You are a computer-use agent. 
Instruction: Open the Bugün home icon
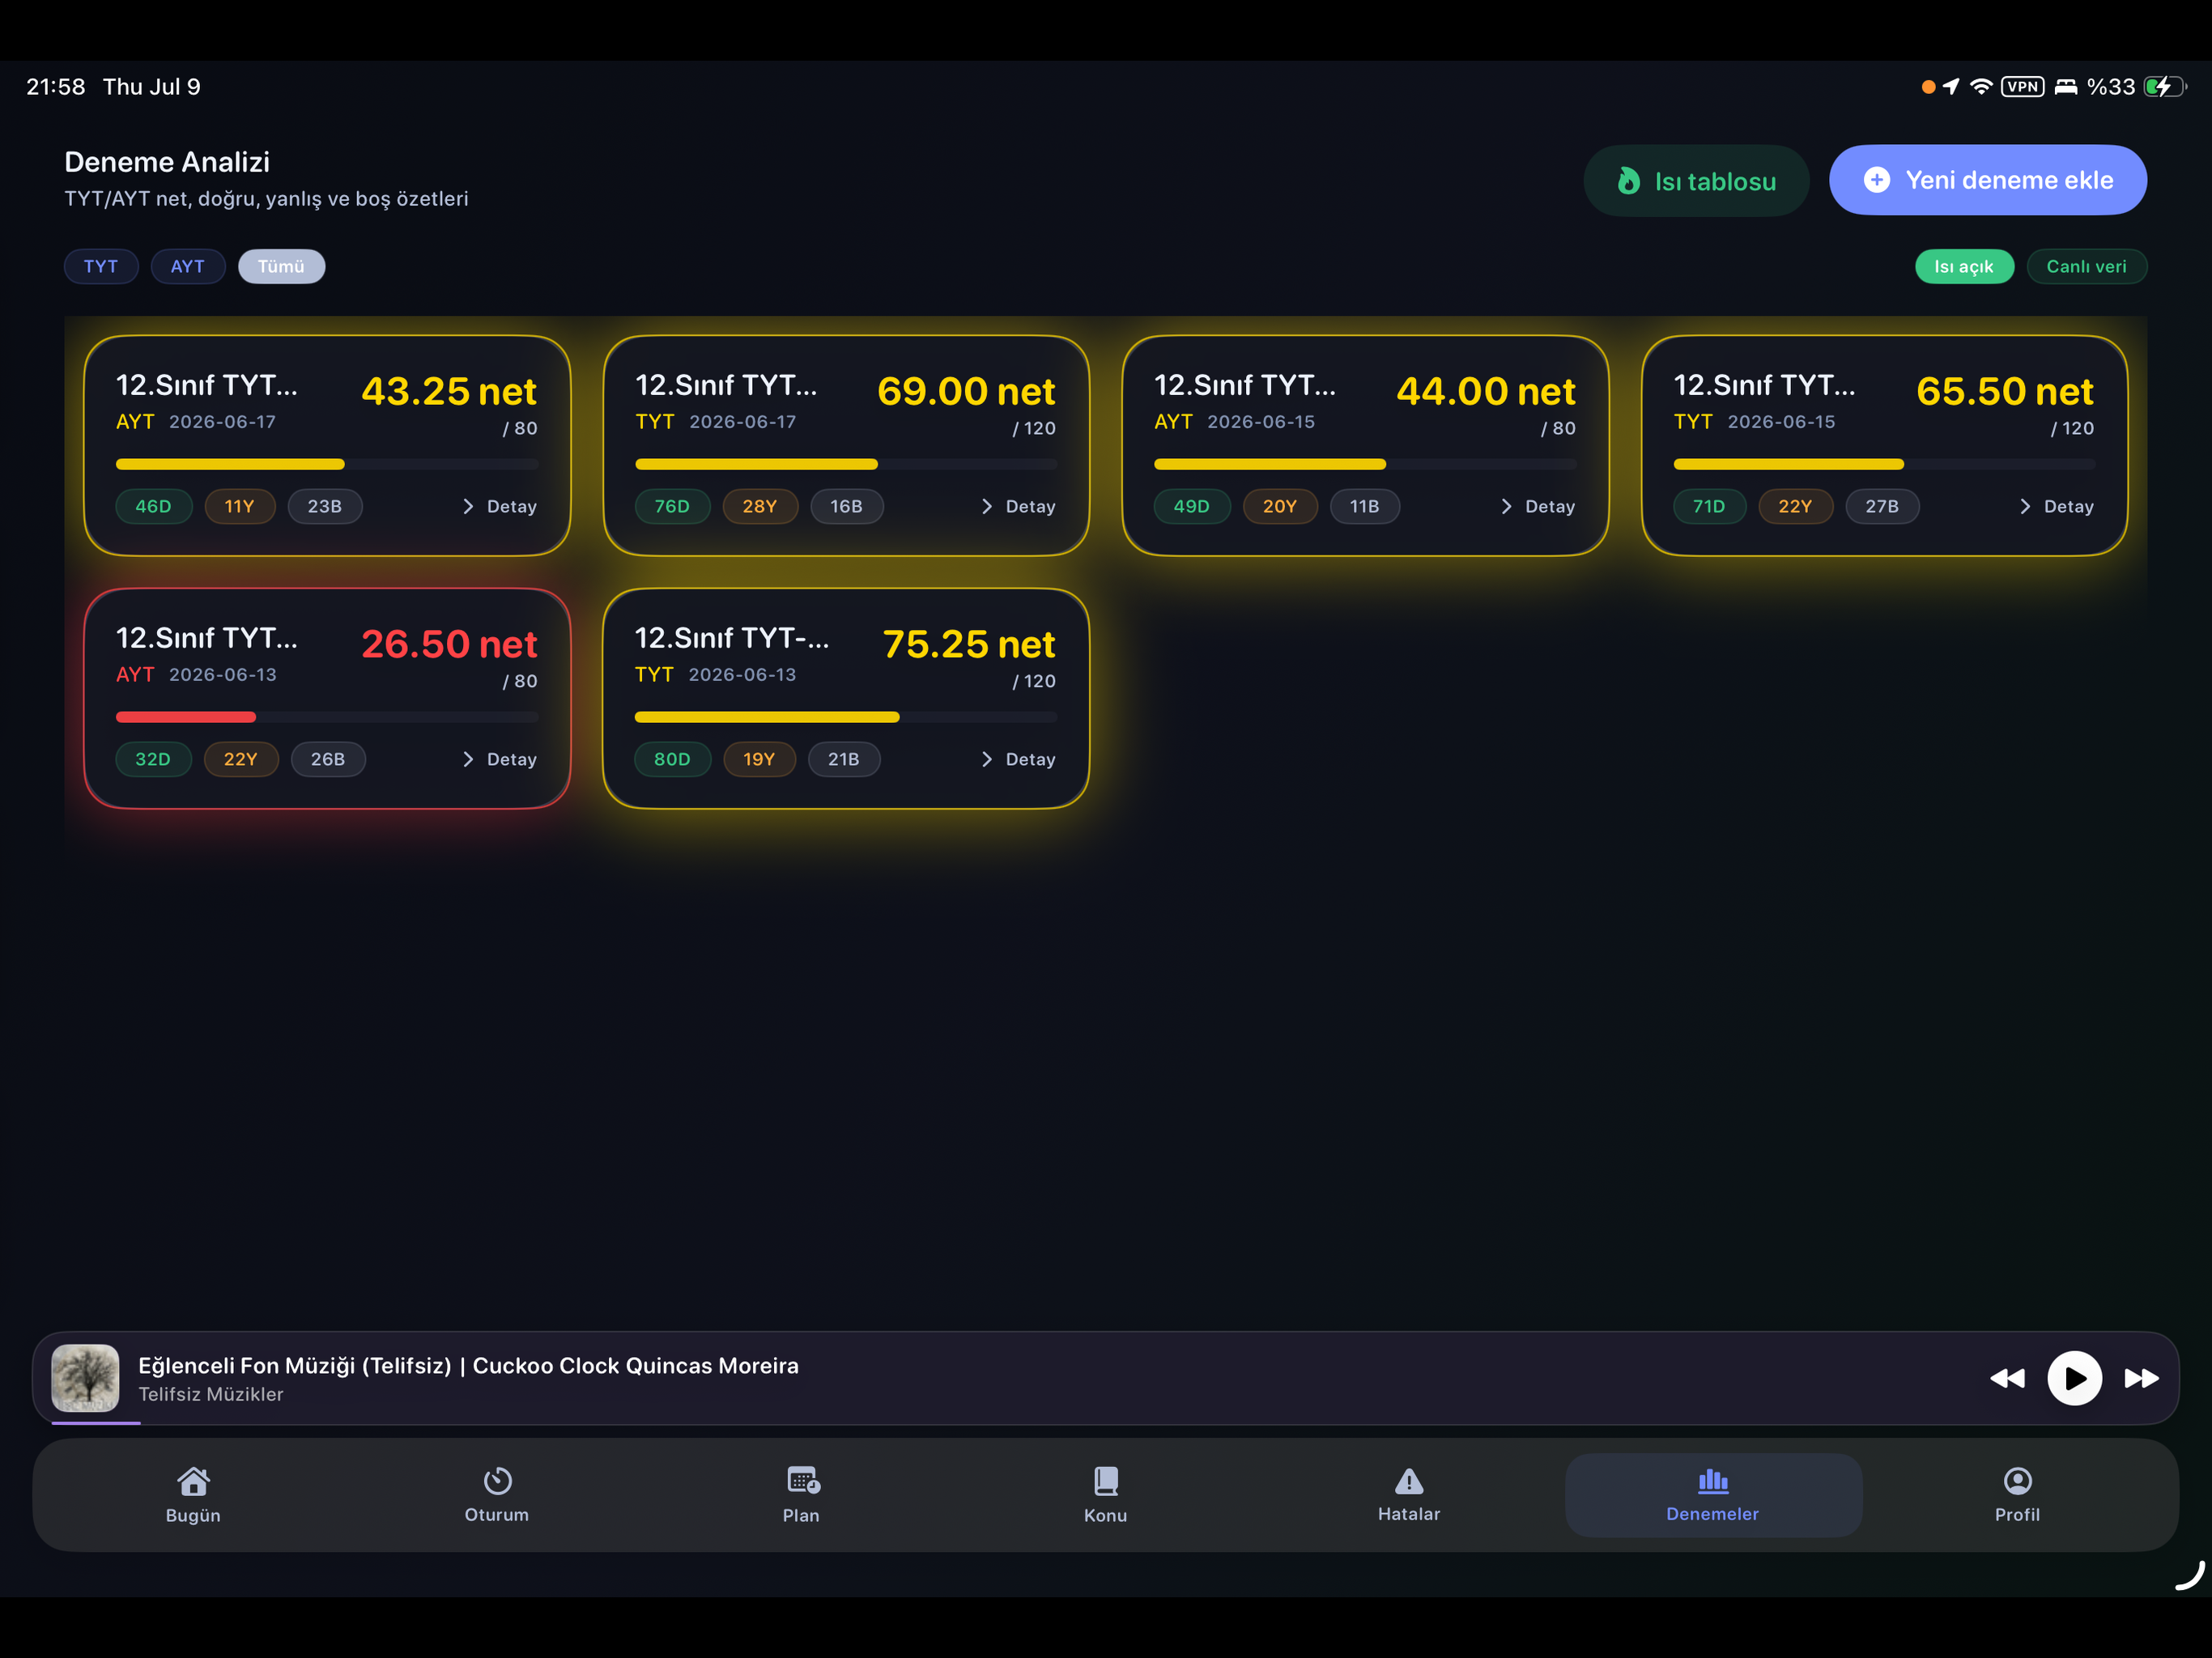tap(193, 1480)
